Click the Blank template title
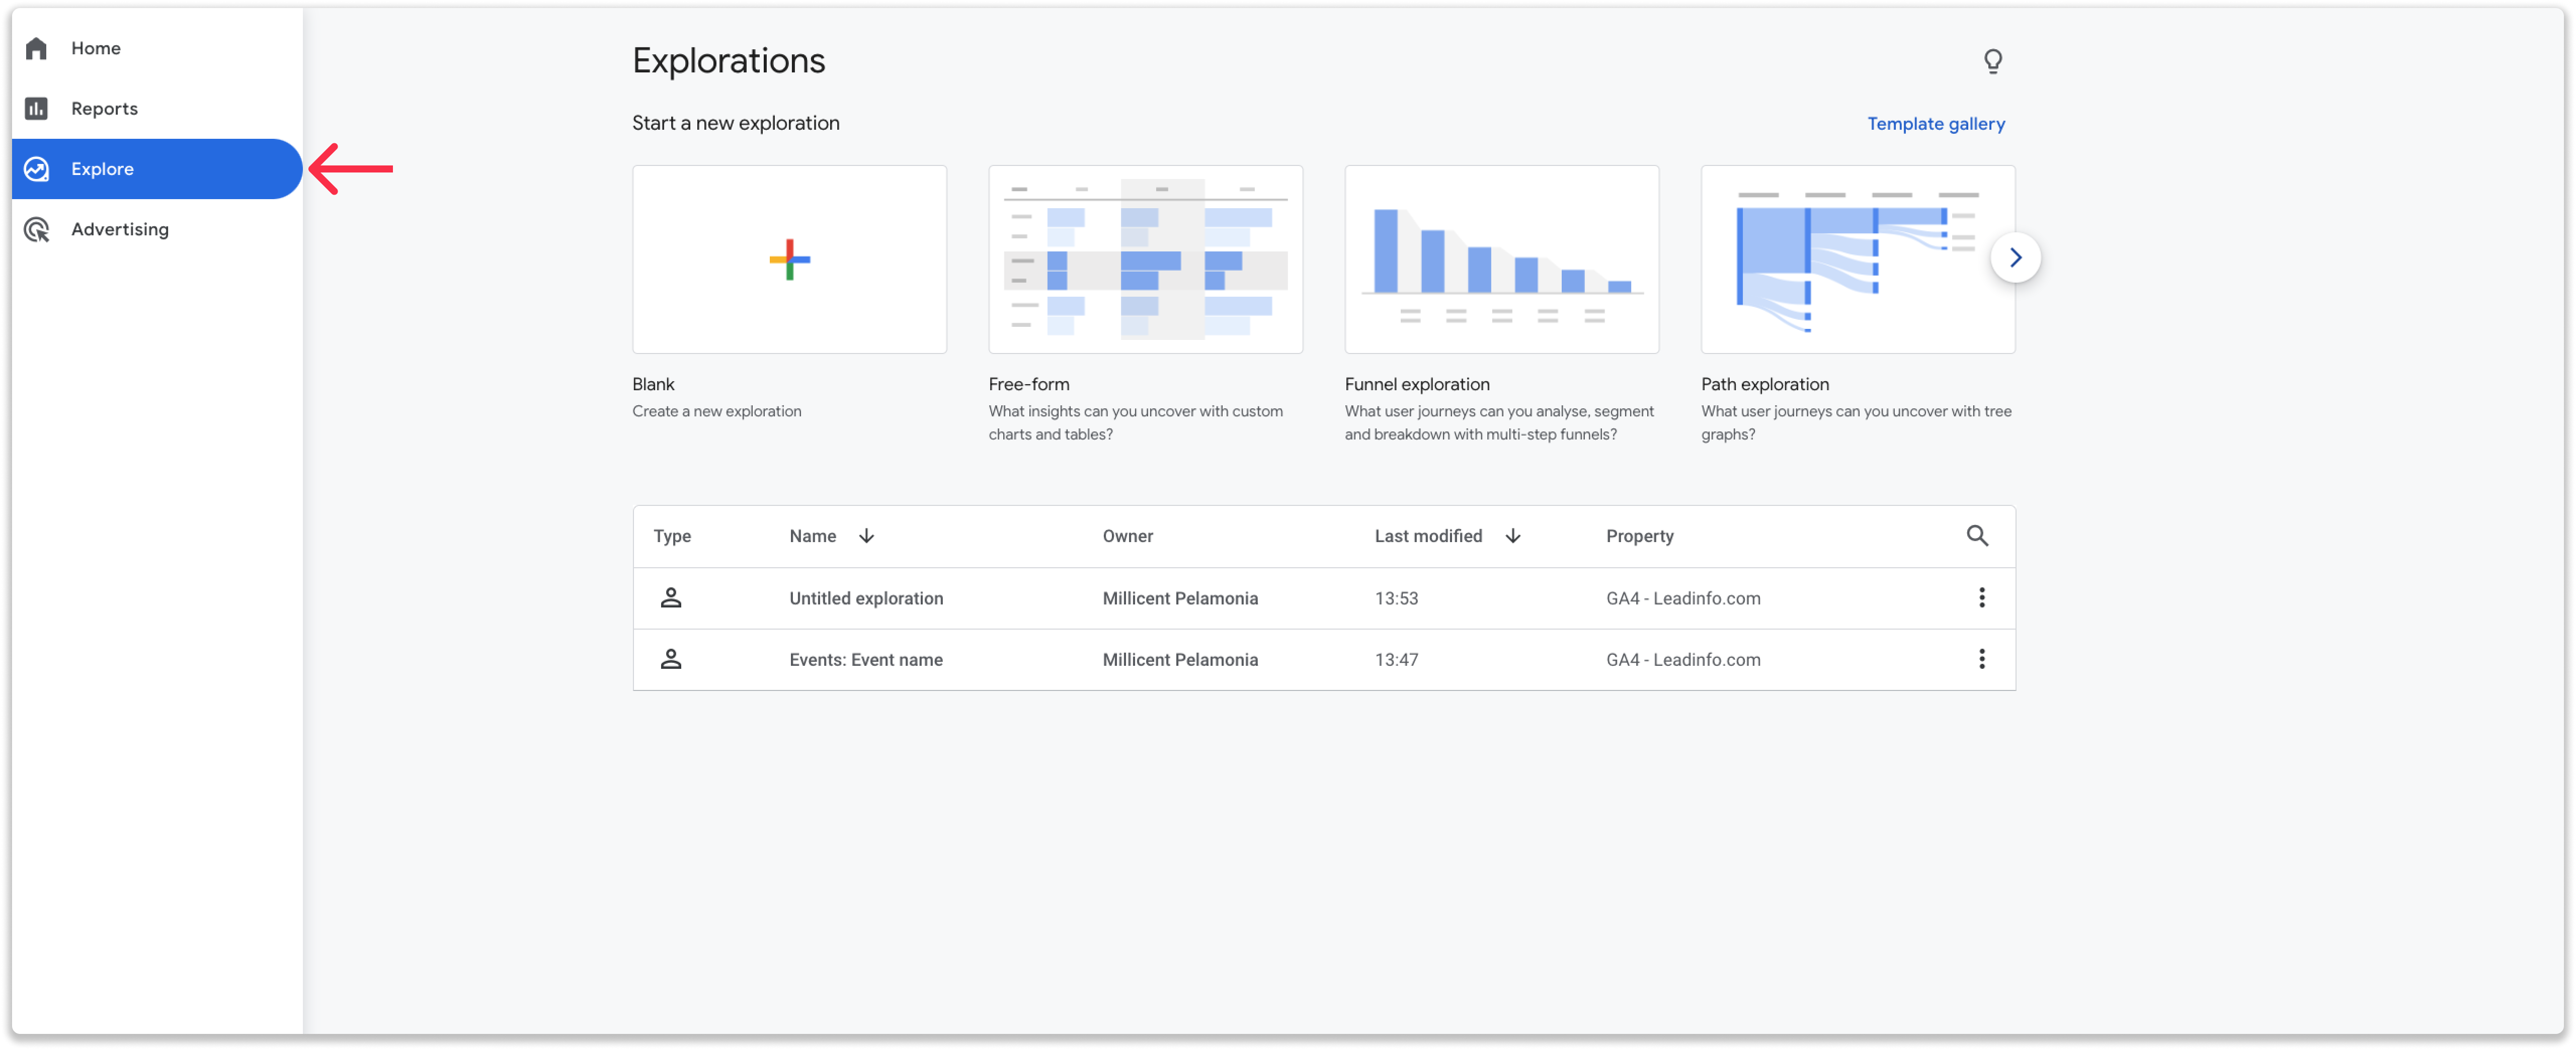Image resolution: width=2576 pixels, height=1050 pixels. 653,384
